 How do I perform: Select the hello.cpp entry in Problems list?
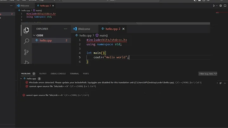31,79
